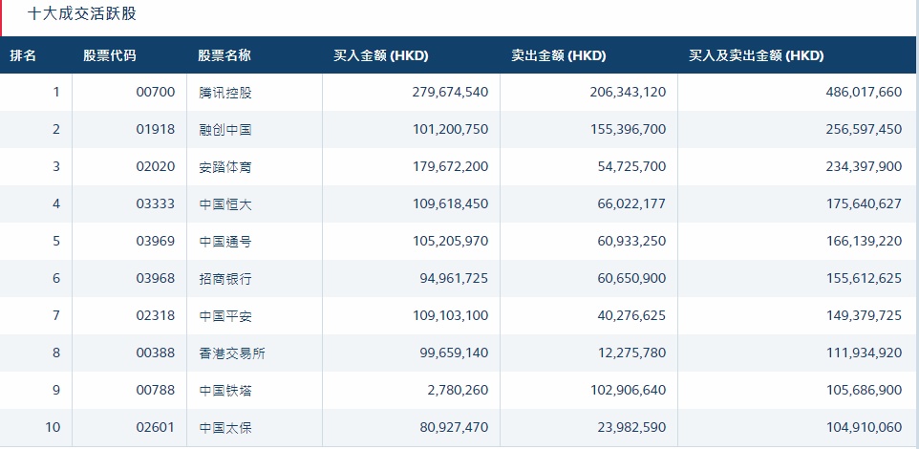Click total amount 111,934,920
Image resolution: width=919 pixels, height=449 pixels.
864,353
